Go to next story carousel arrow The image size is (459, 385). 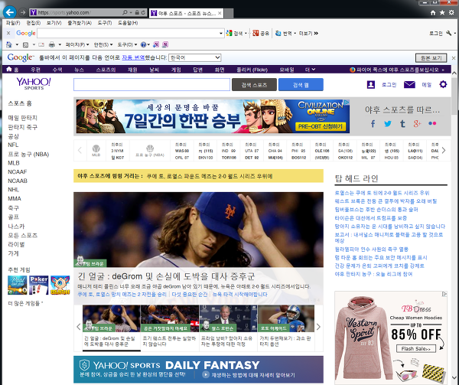pyautogui.click(x=318, y=327)
